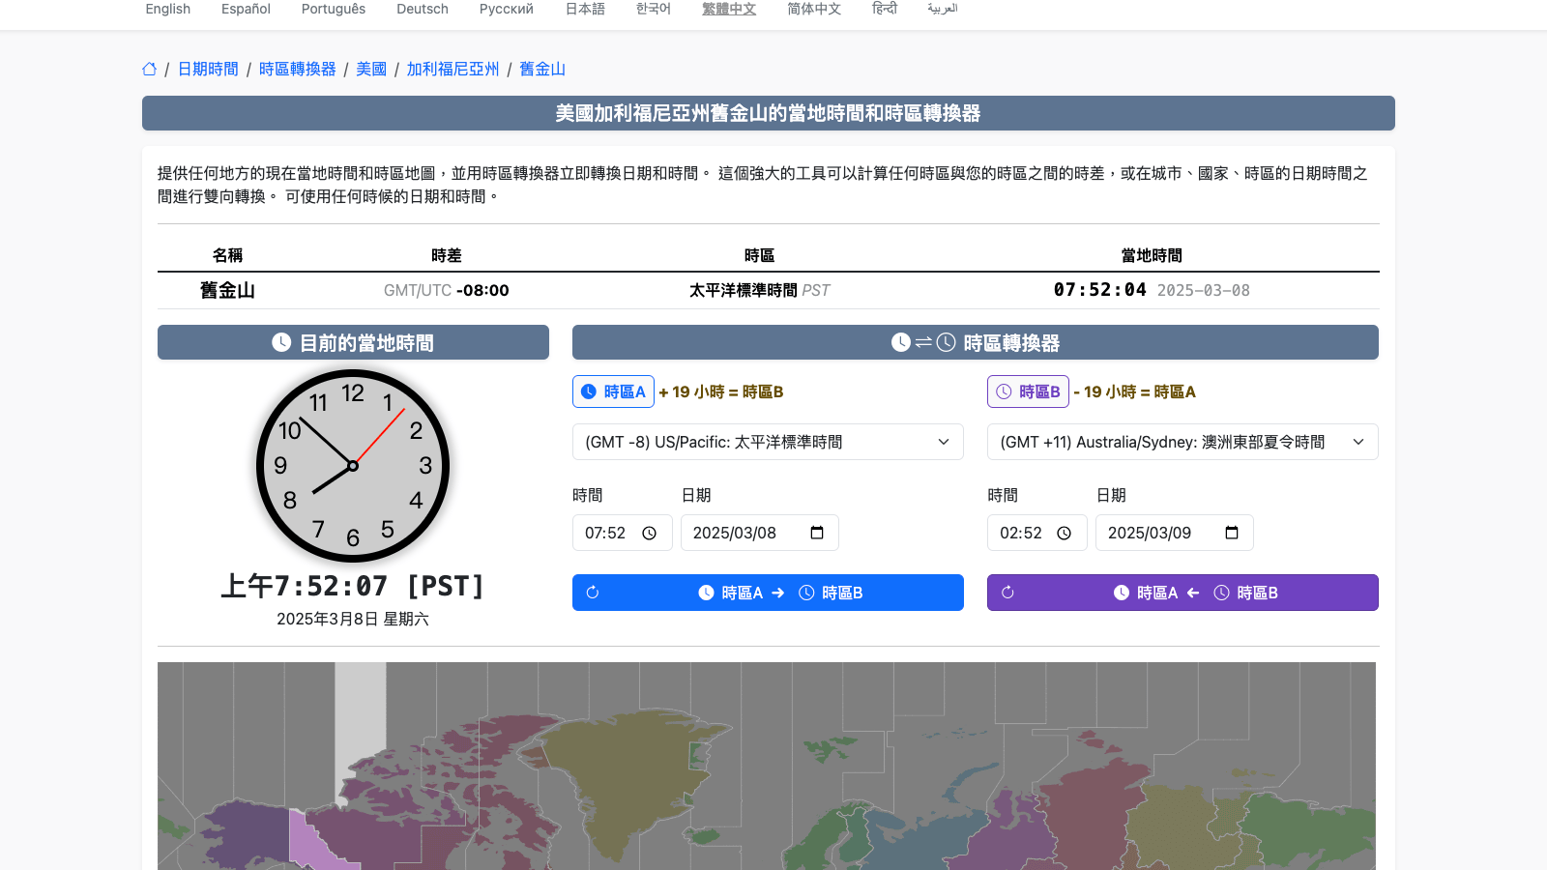Switch language to English
This screenshot has height=870, width=1547.
pyautogui.click(x=168, y=9)
